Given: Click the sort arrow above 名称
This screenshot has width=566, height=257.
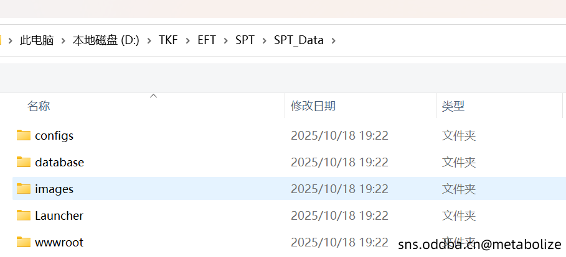Looking at the screenshot, I should click(153, 96).
